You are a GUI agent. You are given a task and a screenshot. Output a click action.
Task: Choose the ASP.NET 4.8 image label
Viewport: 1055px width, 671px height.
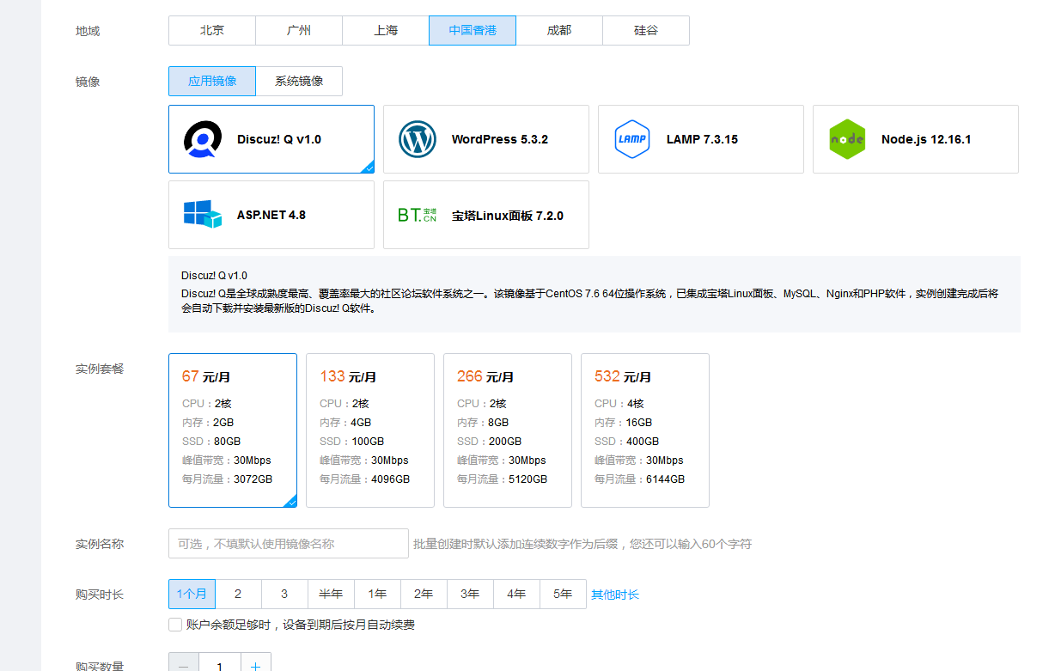[x=271, y=215]
